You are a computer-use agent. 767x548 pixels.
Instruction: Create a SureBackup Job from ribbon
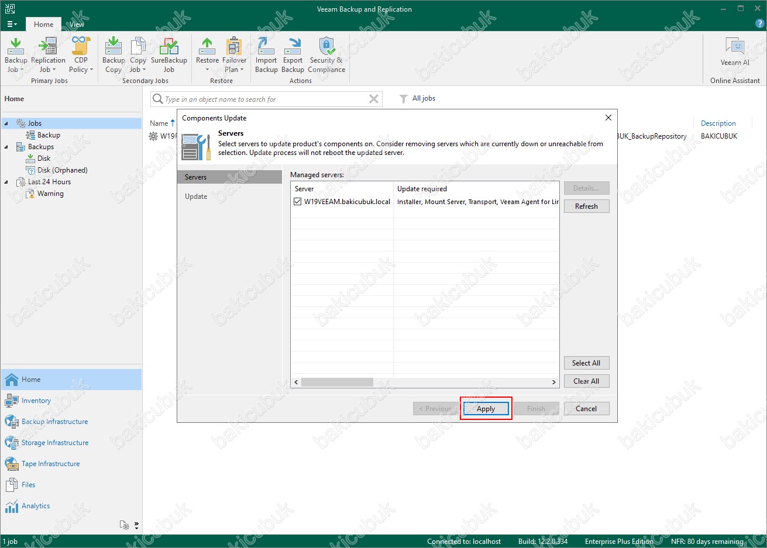[x=168, y=55]
